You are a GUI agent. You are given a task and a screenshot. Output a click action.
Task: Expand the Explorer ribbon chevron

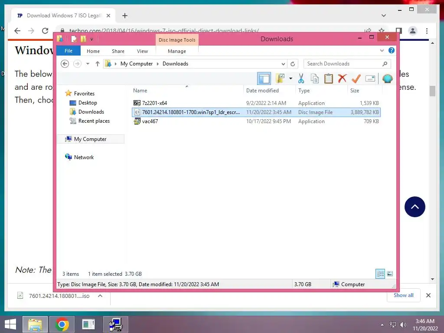tap(382, 50)
